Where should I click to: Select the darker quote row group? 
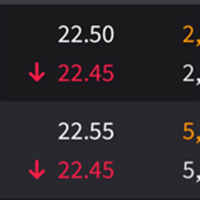click(x=100, y=53)
